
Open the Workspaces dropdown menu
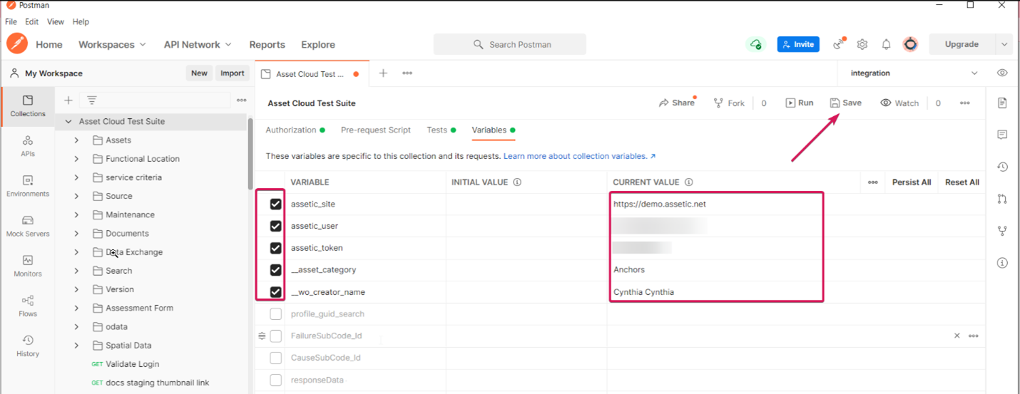coord(112,44)
